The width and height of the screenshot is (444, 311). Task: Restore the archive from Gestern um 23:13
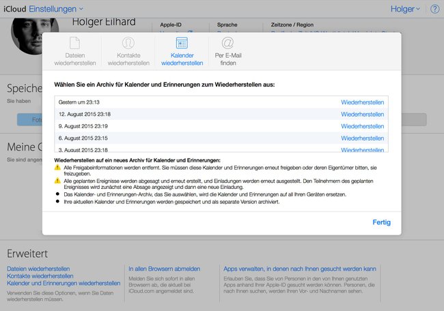click(363, 102)
